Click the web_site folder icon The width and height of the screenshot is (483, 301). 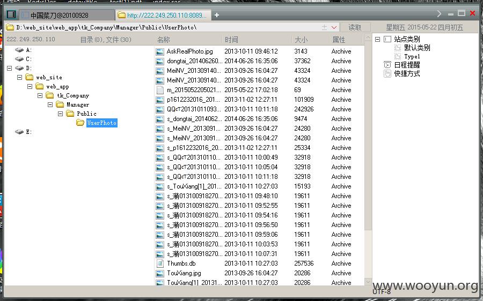tap(30, 77)
